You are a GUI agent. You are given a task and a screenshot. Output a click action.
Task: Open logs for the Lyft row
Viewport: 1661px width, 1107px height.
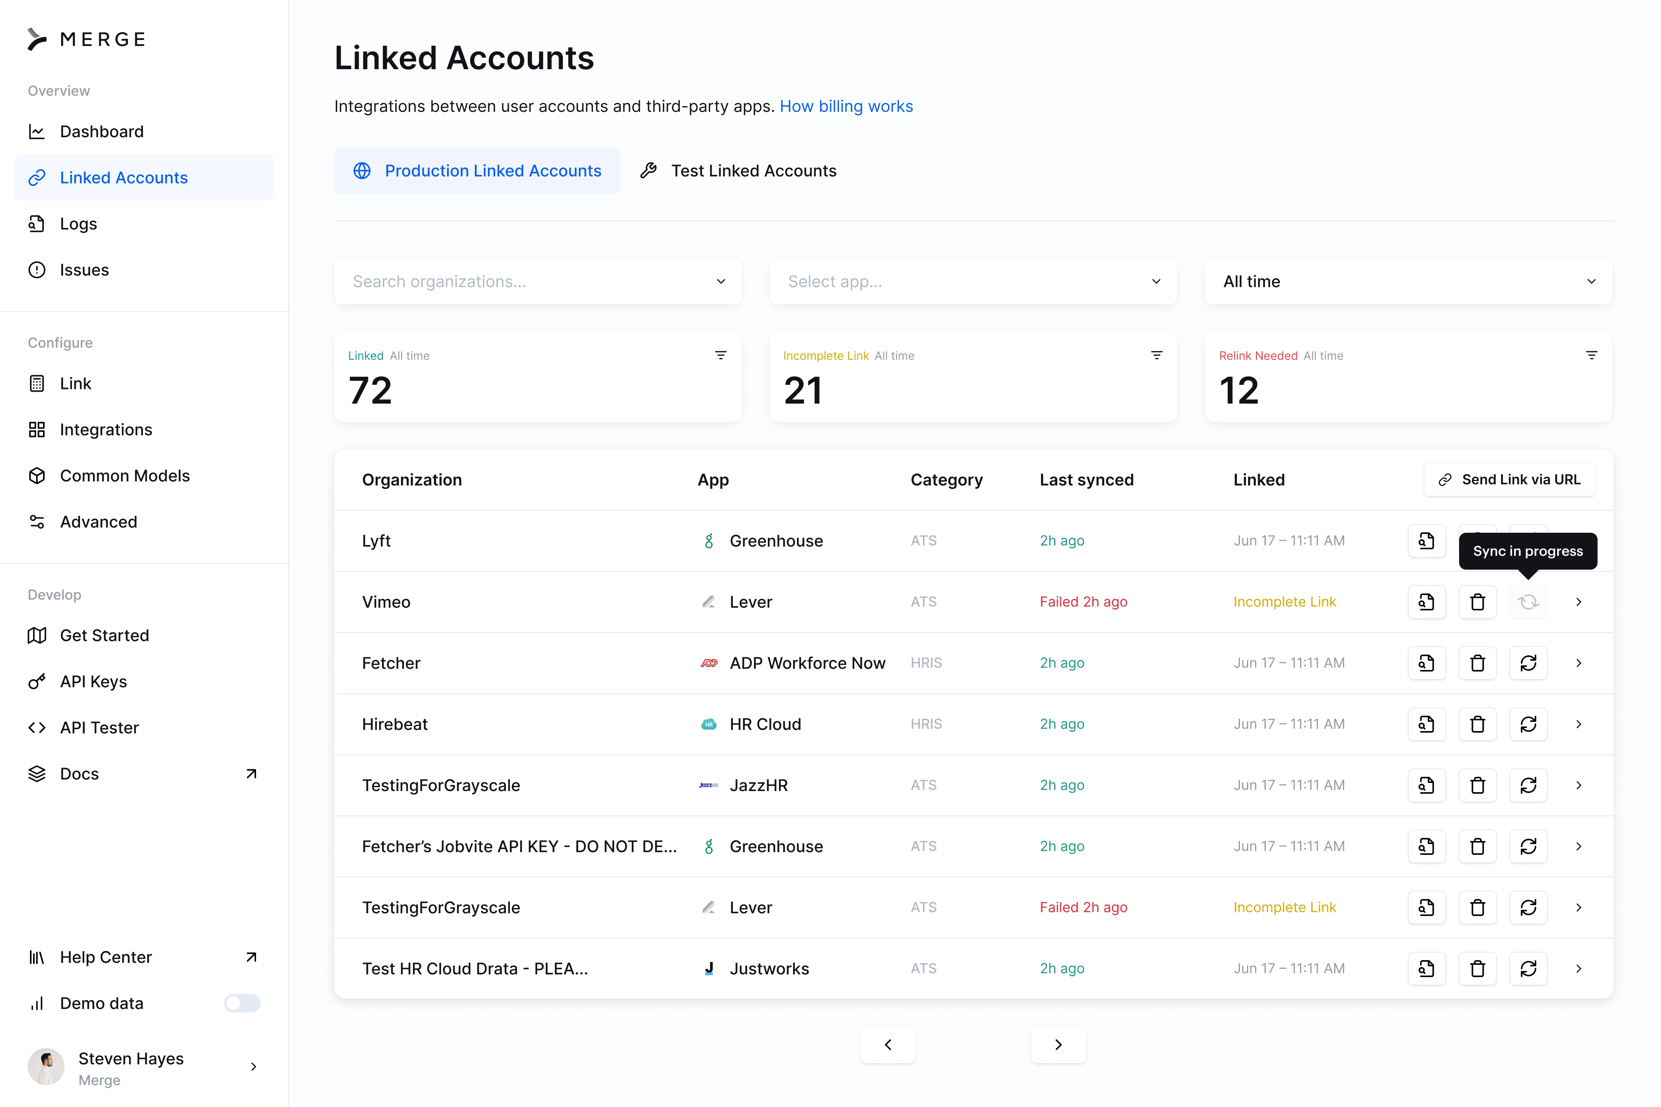[1426, 541]
